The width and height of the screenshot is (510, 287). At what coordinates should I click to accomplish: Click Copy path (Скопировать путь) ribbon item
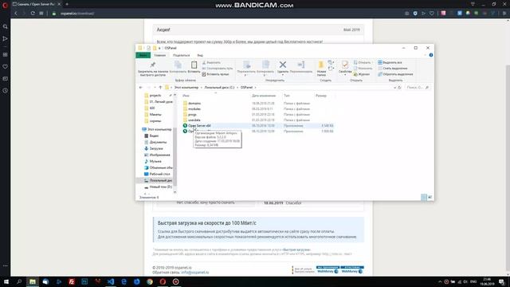point(218,69)
